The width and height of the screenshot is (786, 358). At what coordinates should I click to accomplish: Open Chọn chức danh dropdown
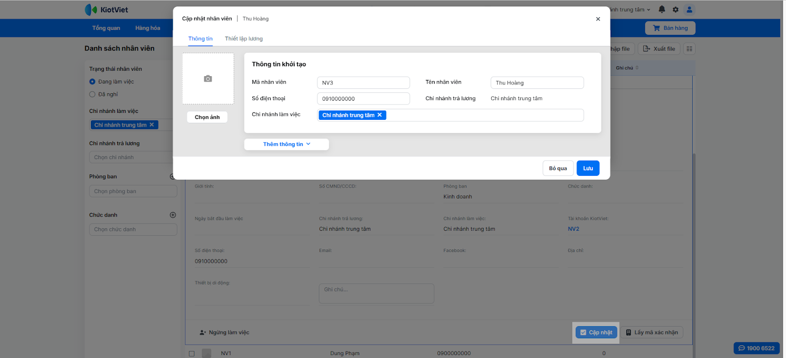pos(133,229)
